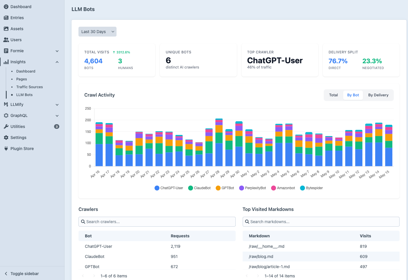Viewport: 408px width, 280px height.
Task: Toggle Bytespider series in chart legend
Action: (312, 188)
